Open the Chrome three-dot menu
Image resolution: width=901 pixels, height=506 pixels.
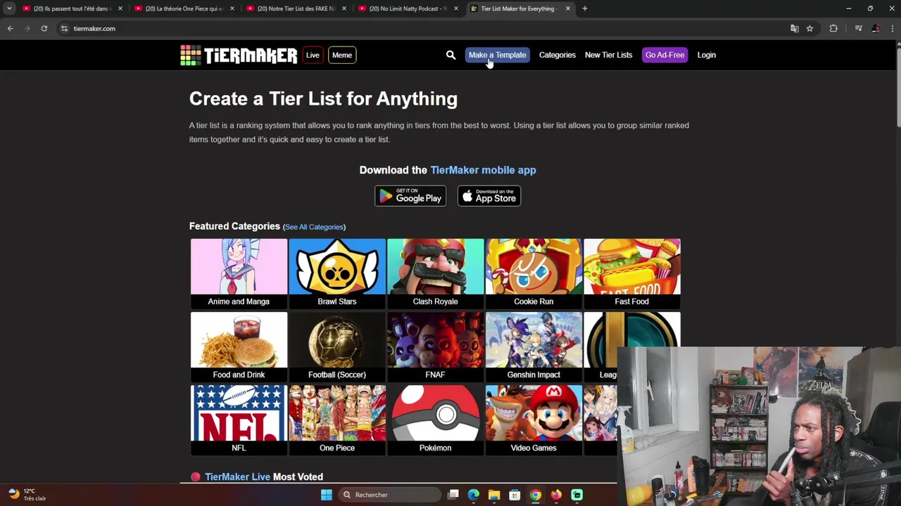click(x=893, y=28)
